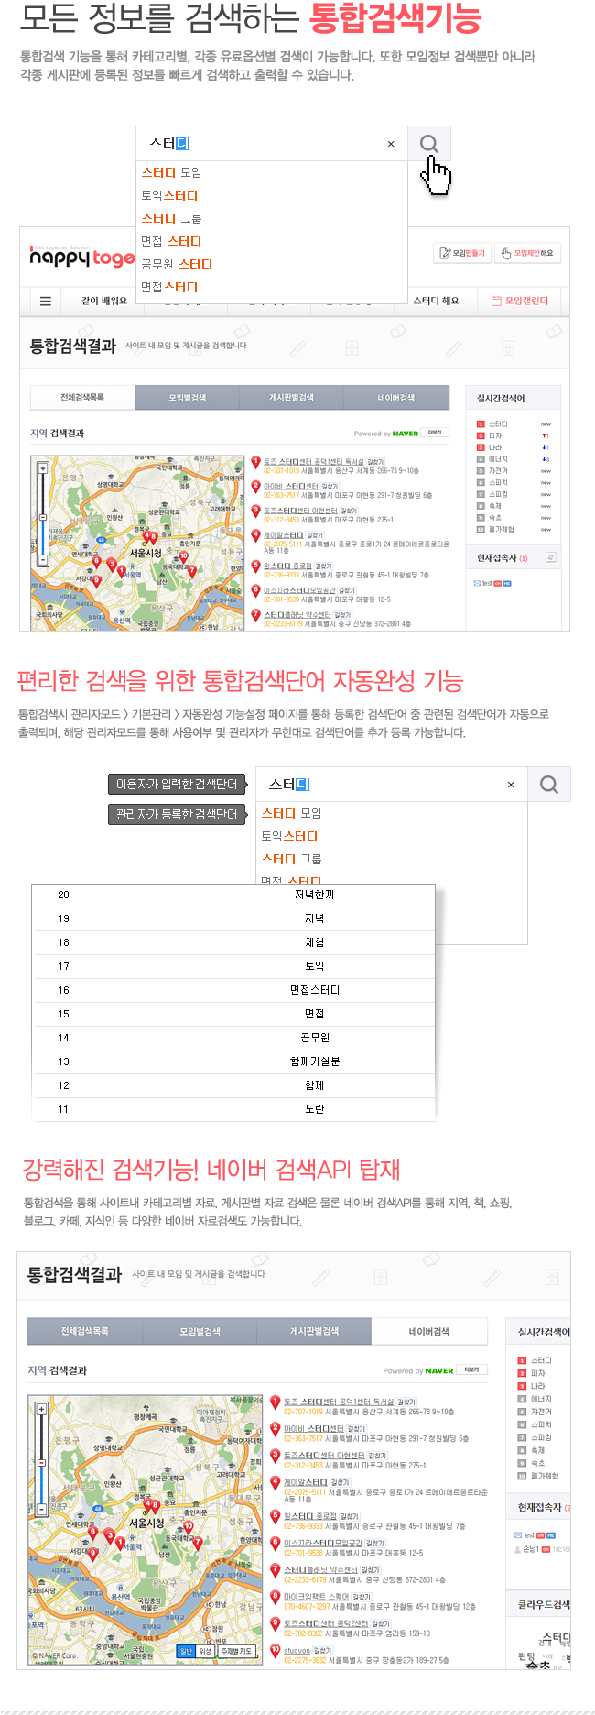
Task: Click 길찾기 next to 마이크임팩트 스쿨
Action: coord(362,1597)
